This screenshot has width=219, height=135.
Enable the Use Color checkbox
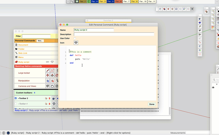(x=75, y=38)
